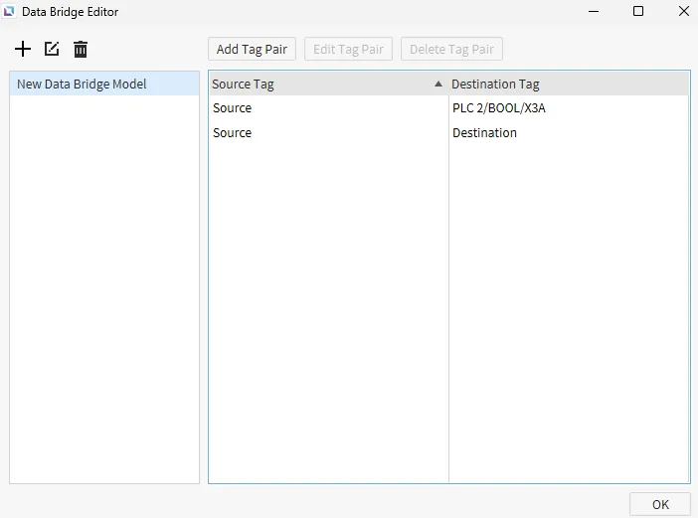Toggle the Source Tag sort arrow
The image size is (698, 518).
pos(438,85)
